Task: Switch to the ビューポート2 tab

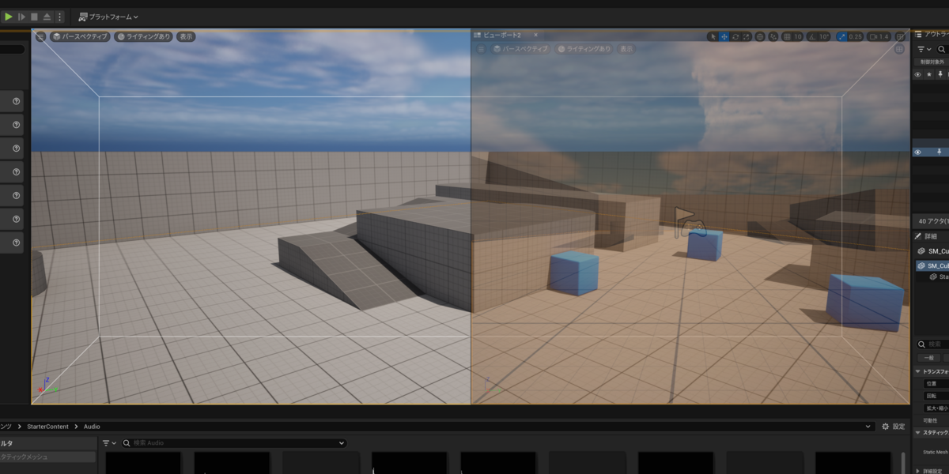Action: click(501, 35)
